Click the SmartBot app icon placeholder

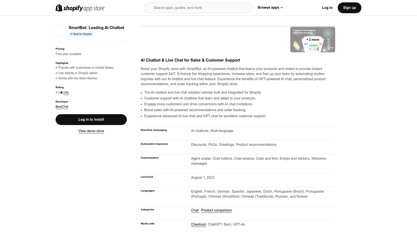[61, 31]
